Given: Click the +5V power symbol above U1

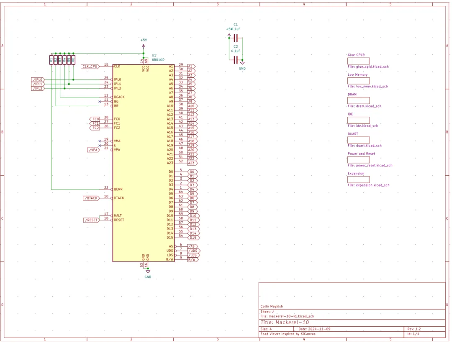Looking at the screenshot, I should click(144, 47).
